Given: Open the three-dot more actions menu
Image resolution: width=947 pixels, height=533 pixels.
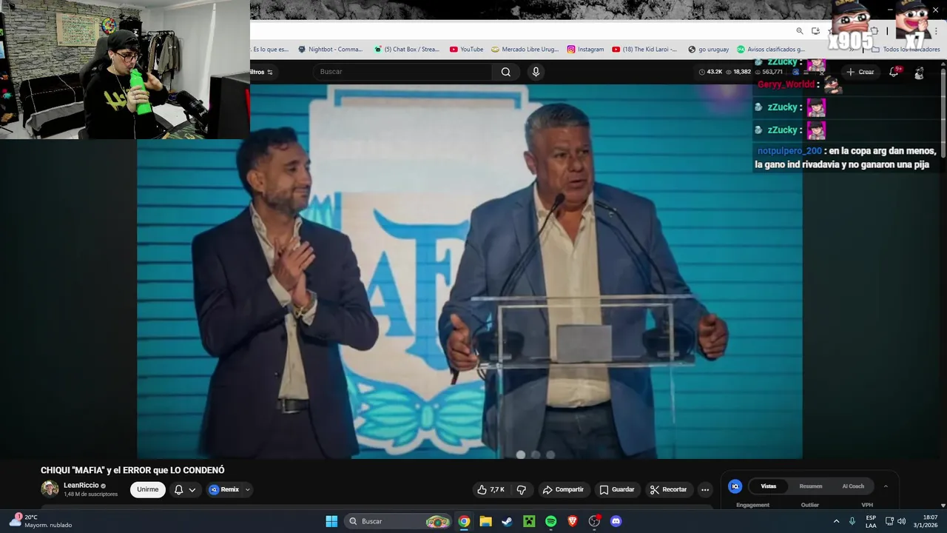Looking at the screenshot, I should 704,489.
